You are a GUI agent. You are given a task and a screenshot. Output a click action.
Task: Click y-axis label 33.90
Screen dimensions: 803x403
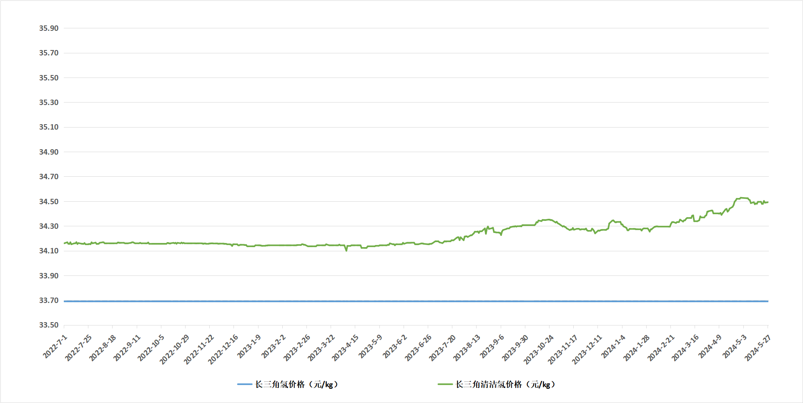click(49, 276)
